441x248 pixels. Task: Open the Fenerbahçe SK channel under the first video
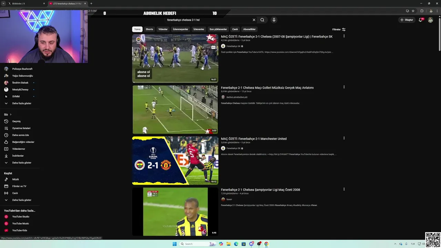(x=233, y=46)
